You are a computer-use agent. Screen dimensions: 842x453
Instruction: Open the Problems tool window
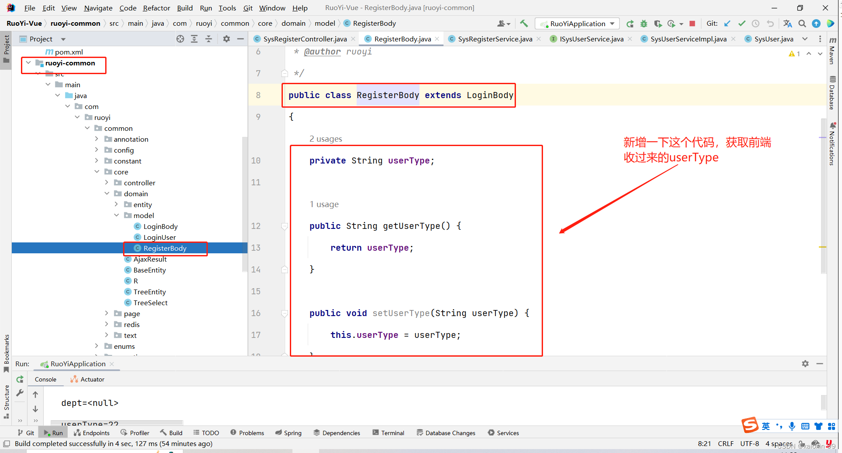coord(247,433)
